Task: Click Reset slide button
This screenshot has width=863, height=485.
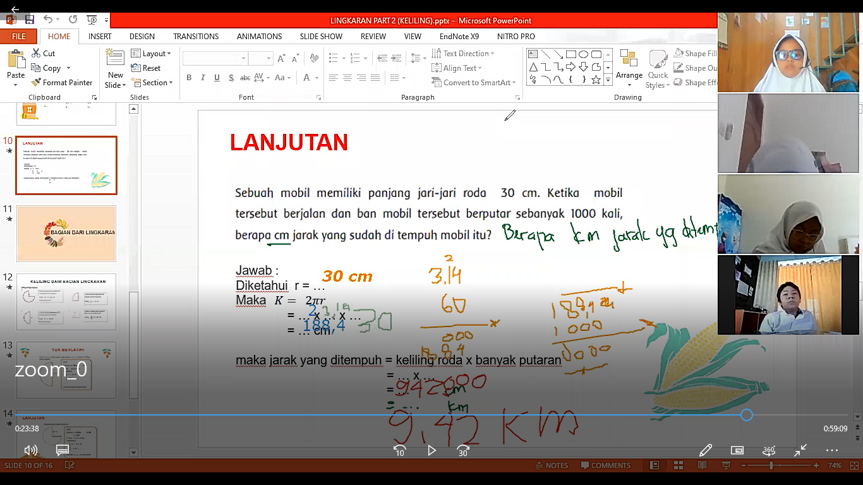Action: pyautogui.click(x=146, y=68)
